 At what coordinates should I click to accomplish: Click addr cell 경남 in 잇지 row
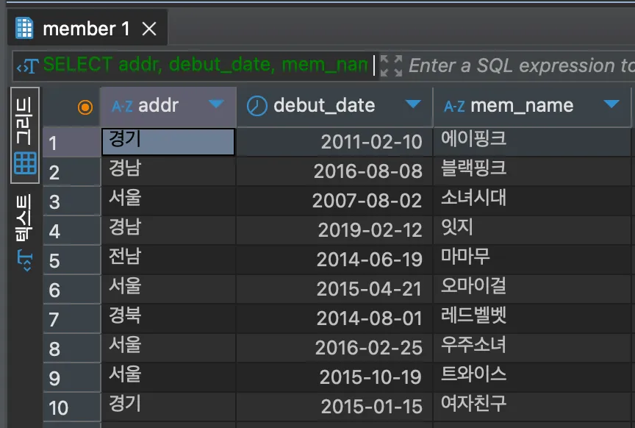(168, 230)
